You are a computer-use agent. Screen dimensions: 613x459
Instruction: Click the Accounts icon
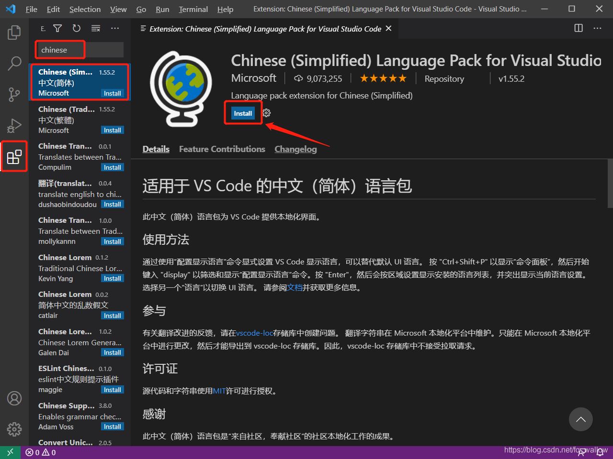(14, 398)
